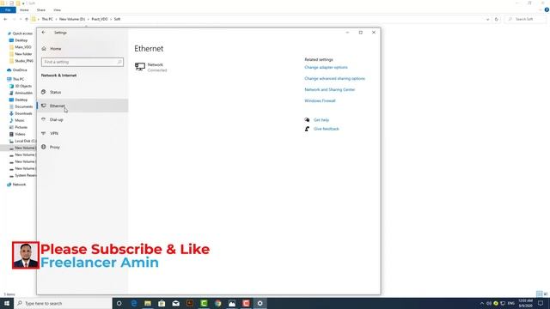The width and height of the screenshot is (550, 309).
Task: Open Documents under This PC
Action: point(23,106)
